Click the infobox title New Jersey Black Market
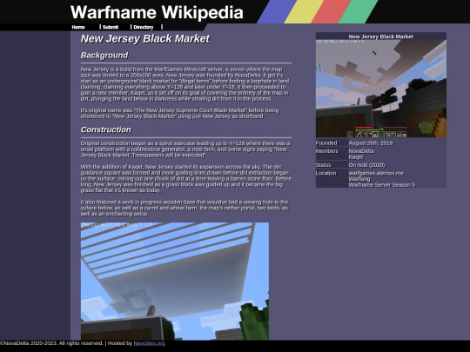 pos(381,37)
